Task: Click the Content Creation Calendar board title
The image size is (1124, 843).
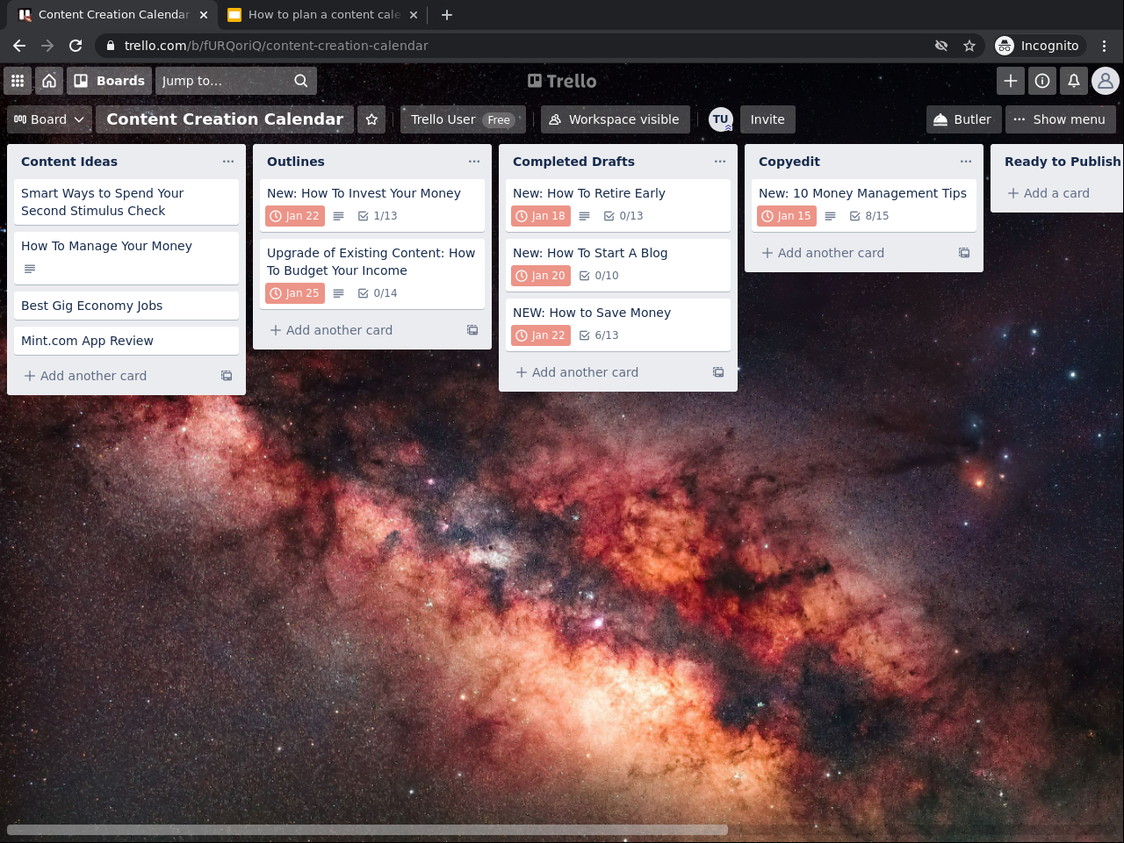Action: coord(225,119)
